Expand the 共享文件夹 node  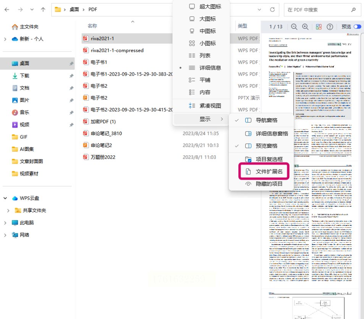click(8, 210)
